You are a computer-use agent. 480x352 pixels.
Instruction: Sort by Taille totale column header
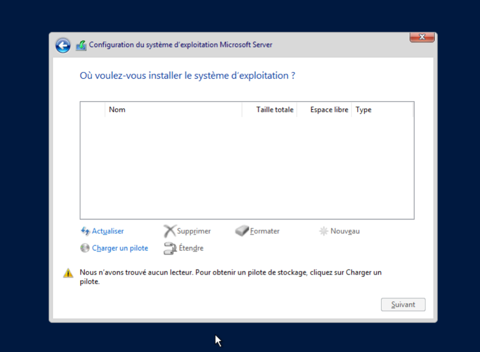point(270,110)
